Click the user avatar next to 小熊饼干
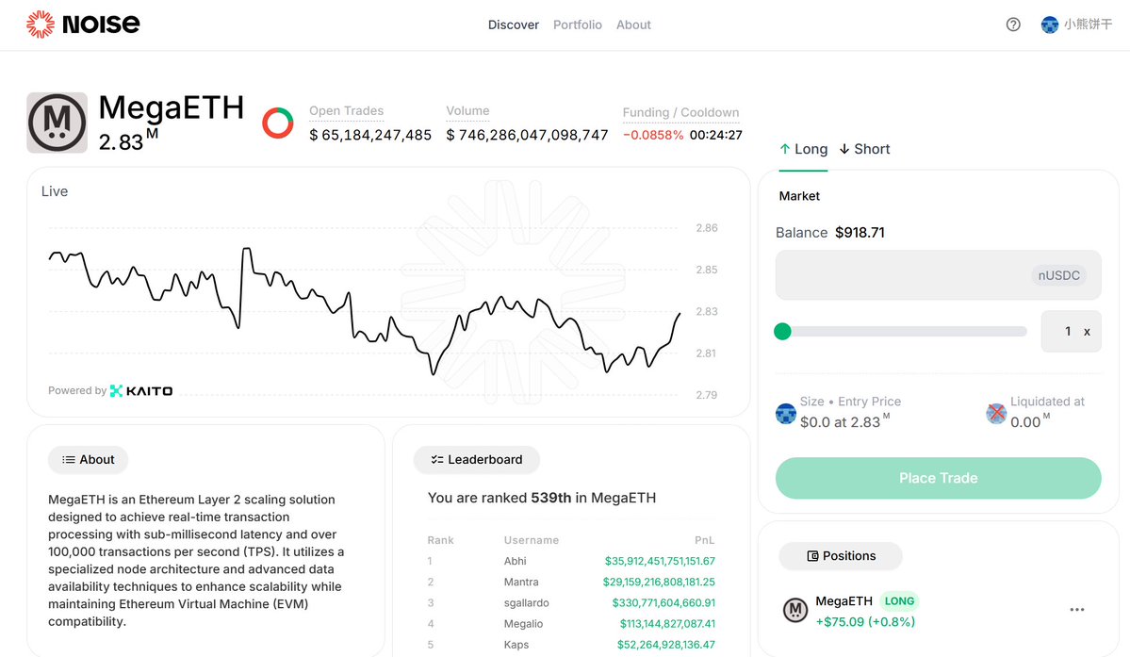Viewport: 1130px width, 657px height. (1050, 25)
